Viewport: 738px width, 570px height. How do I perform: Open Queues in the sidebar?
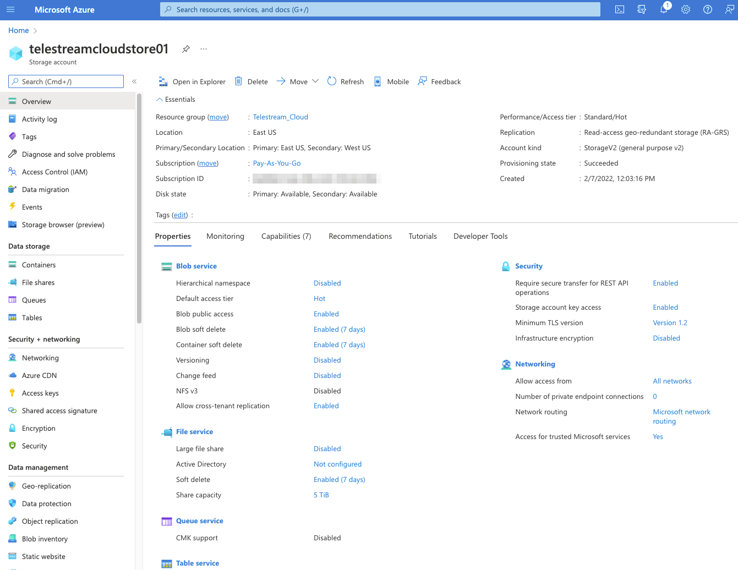(67, 300)
